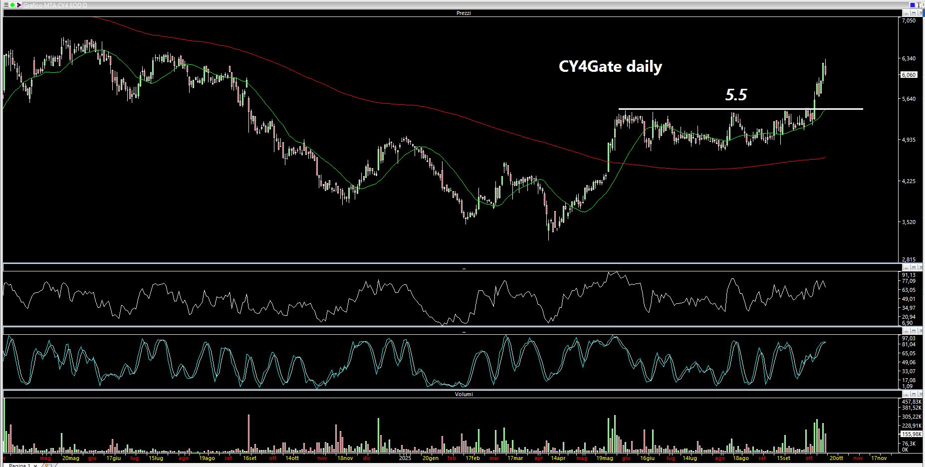This screenshot has width=925, height=467.
Task: Click the blue square icon in title bar
Action: pos(912,5)
